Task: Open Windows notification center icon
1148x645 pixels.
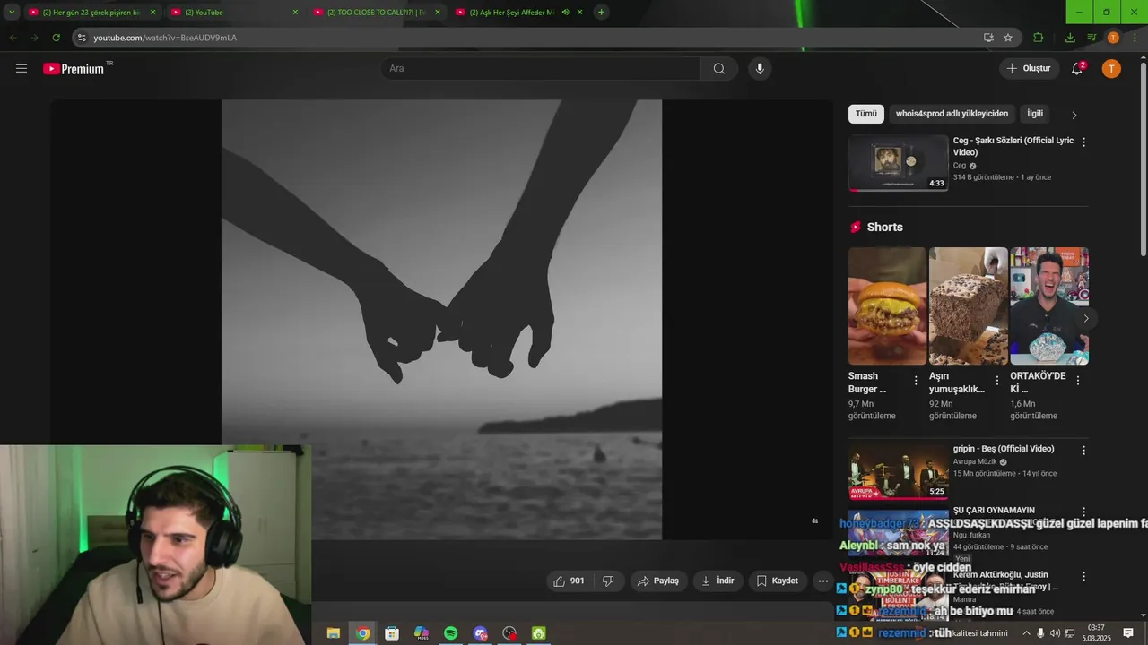Action: [x=1128, y=633]
